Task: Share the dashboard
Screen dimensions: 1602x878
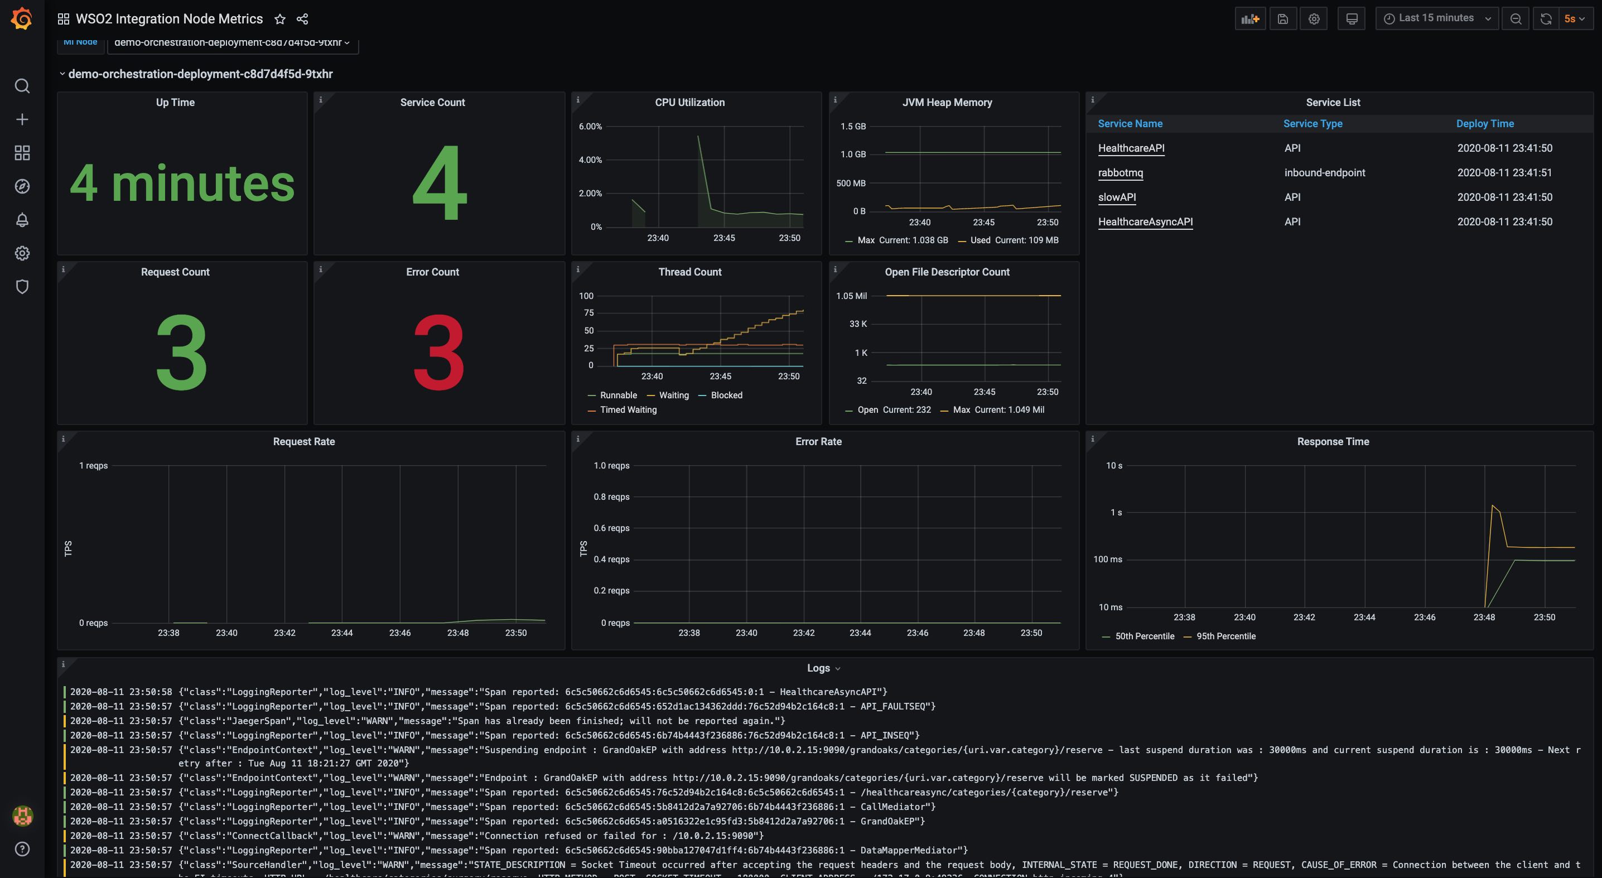Action: [302, 18]
